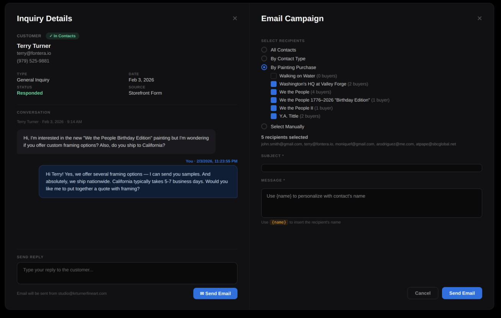Click the In Contacts badge
This screenshot has width=501, height=318.
coord(62,36)
